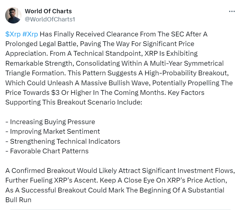Open the $Xrp cashtag link

(x=13, y=34)
